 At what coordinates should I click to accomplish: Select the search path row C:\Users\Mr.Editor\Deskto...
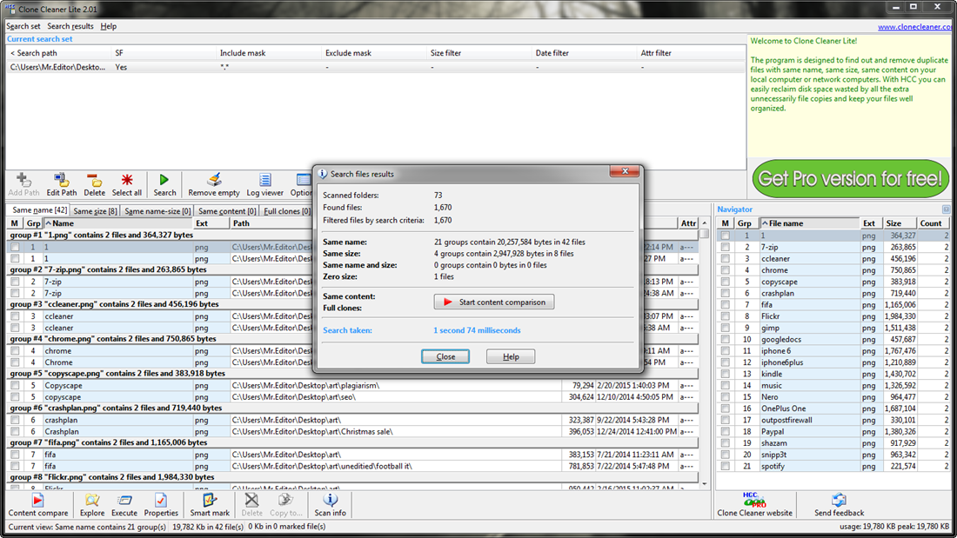[x=375, y=67]
